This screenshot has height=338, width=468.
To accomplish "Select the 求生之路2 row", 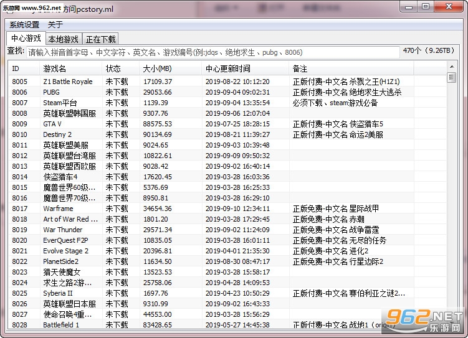I will [227, 283].
